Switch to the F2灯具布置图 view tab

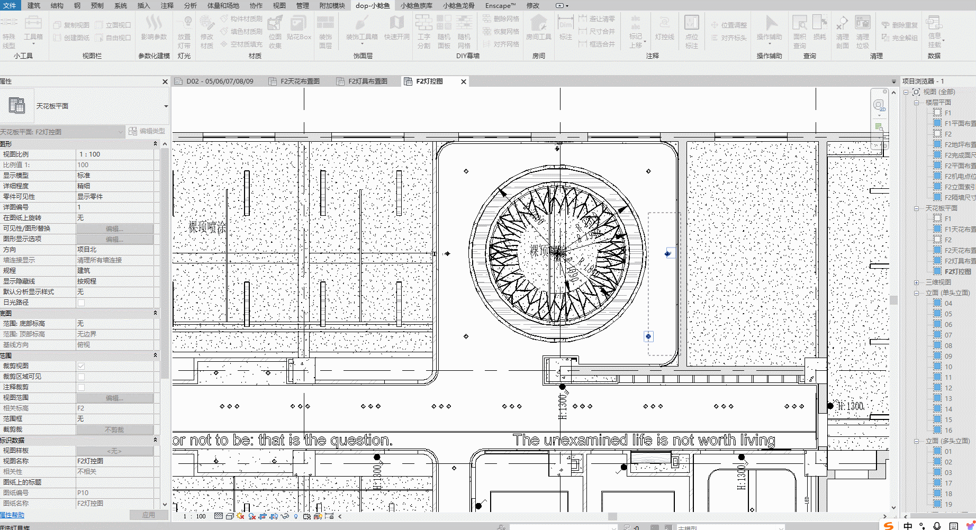[x=367, y=81]
